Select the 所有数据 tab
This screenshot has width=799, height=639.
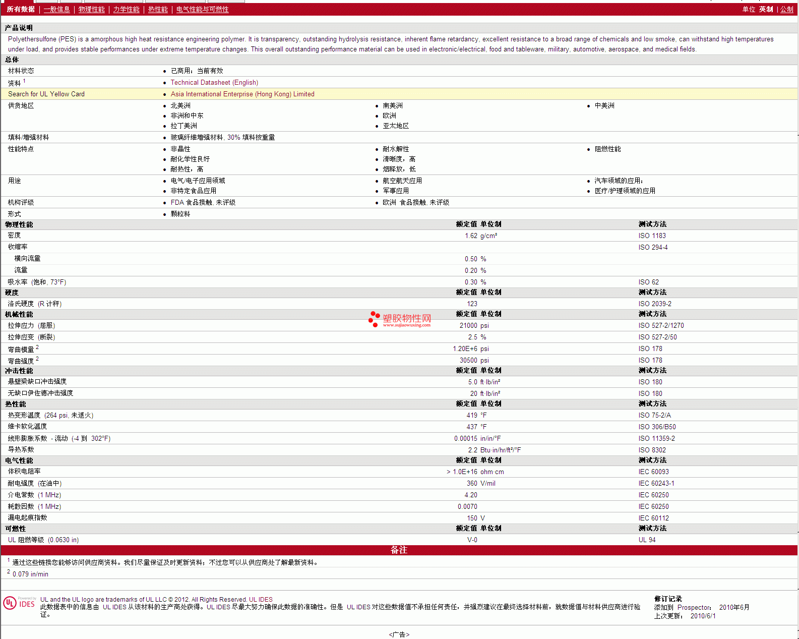[21, 10]
